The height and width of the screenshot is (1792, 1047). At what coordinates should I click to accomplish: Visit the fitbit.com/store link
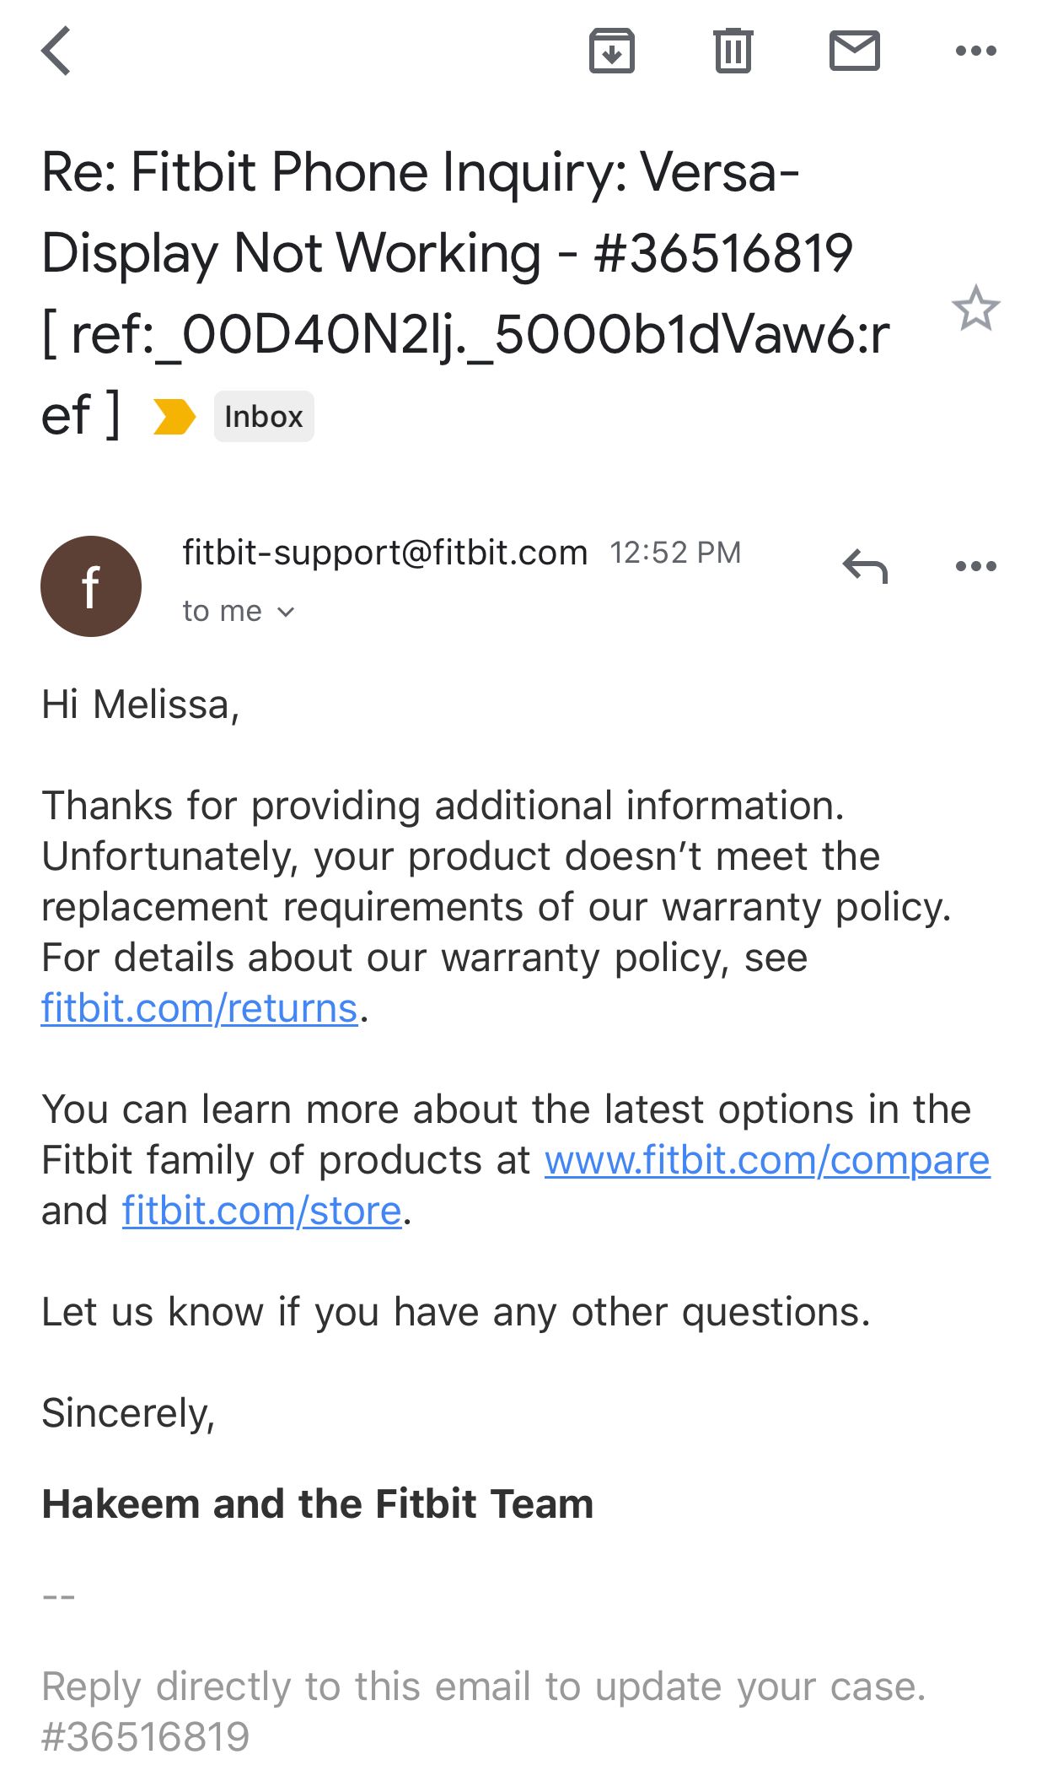262,1211
